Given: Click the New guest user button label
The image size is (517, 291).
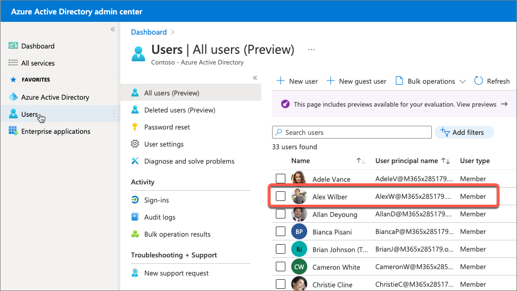Looking at the screenshot, I should click(x=363, y=81).
